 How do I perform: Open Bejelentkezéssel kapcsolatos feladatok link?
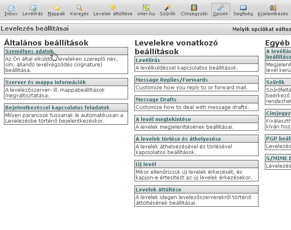click(x=57, y=107)
